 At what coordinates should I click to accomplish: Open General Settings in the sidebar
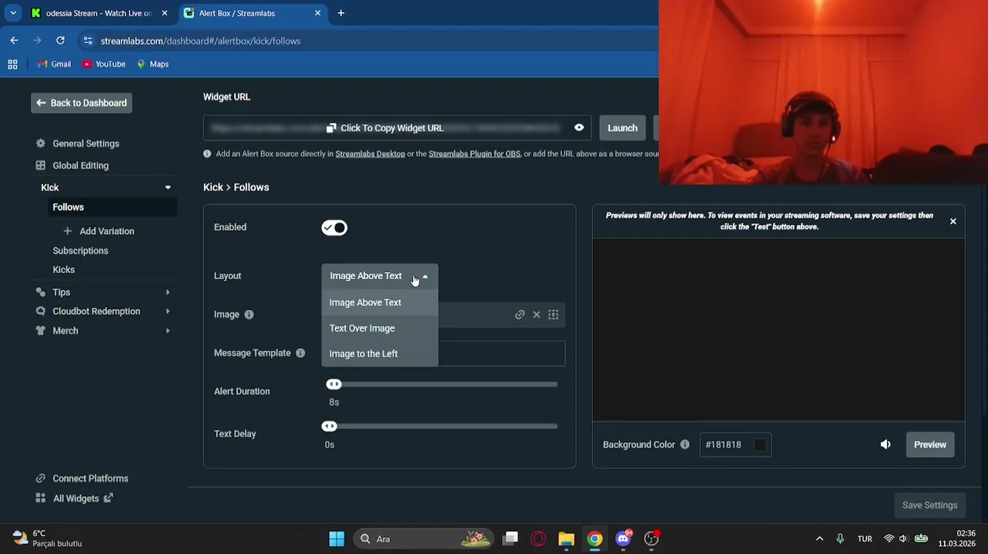tap(85, 144)
